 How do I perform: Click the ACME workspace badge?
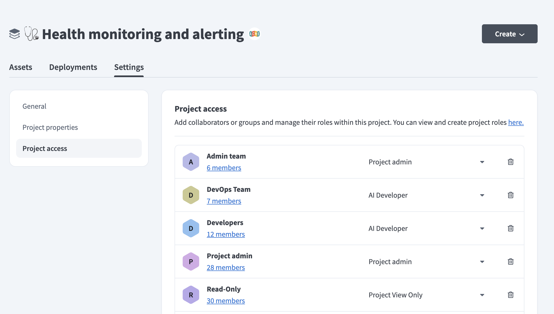click(255, 34)
